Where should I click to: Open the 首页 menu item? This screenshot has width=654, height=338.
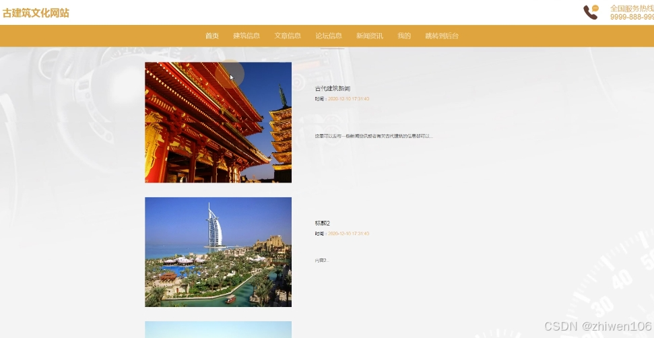212,36
